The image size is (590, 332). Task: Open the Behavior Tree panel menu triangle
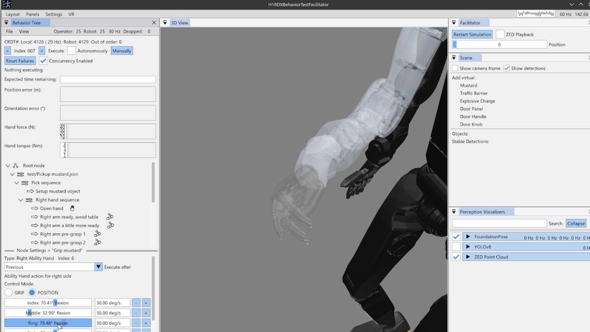click(6, 23)
